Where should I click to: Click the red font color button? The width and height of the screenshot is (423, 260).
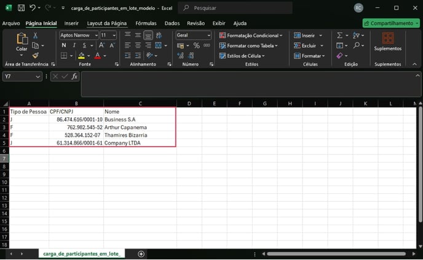tap(97, 55)
